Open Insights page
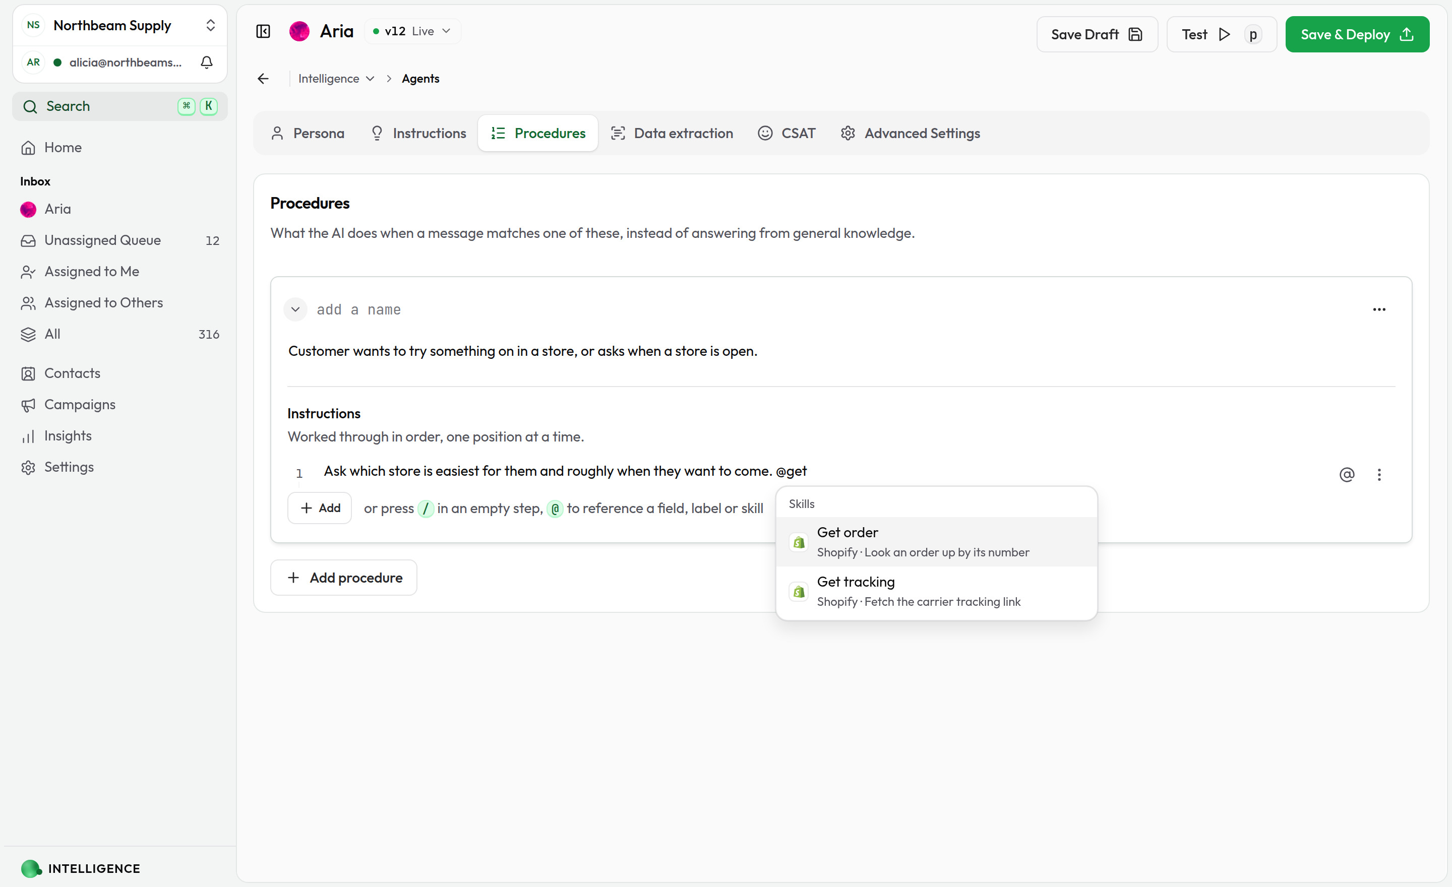This screenshot has height=887, width=1452. (120, 436)
